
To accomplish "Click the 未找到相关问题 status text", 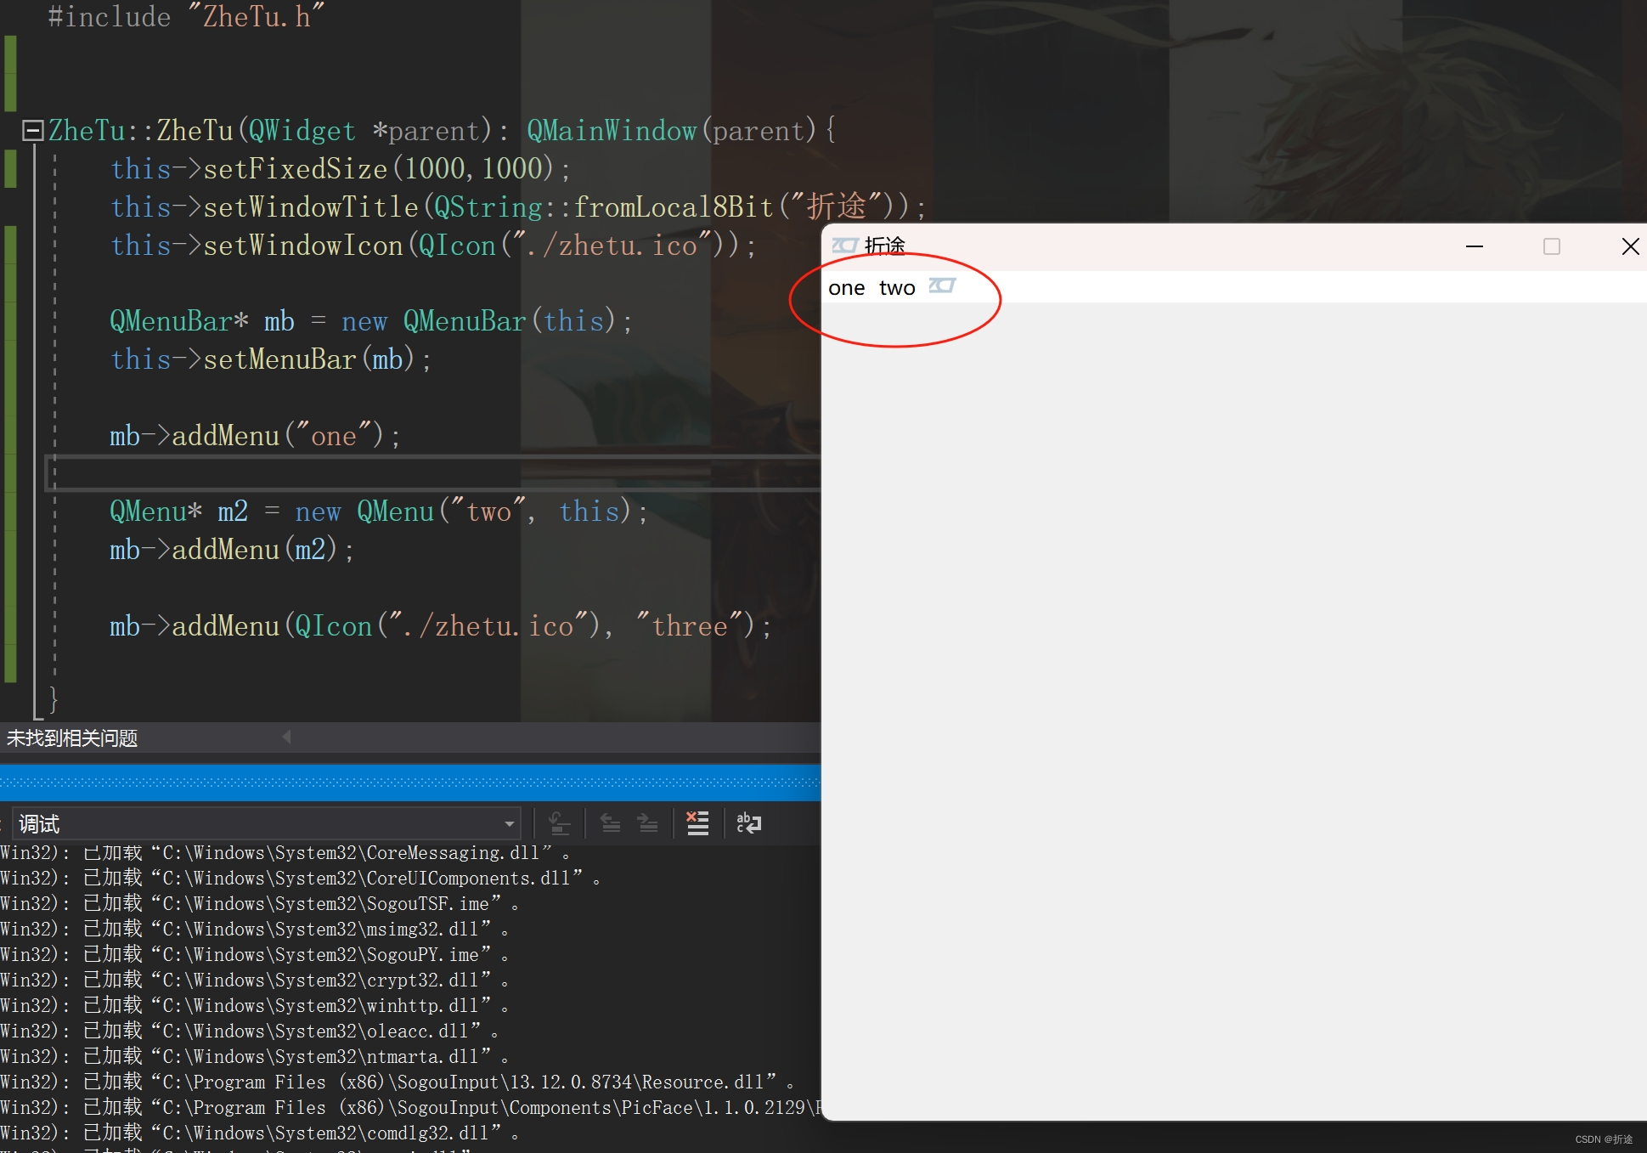I will pos(72,738).
